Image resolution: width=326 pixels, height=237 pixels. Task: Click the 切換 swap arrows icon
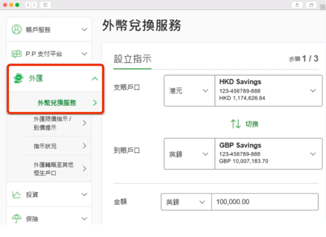236,124
